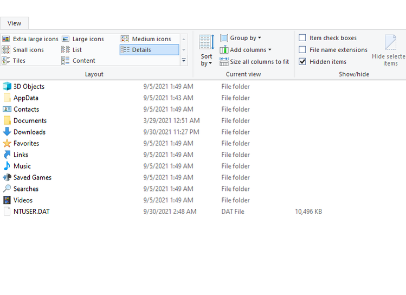Select the Downloads folder name

pos(29,132)
